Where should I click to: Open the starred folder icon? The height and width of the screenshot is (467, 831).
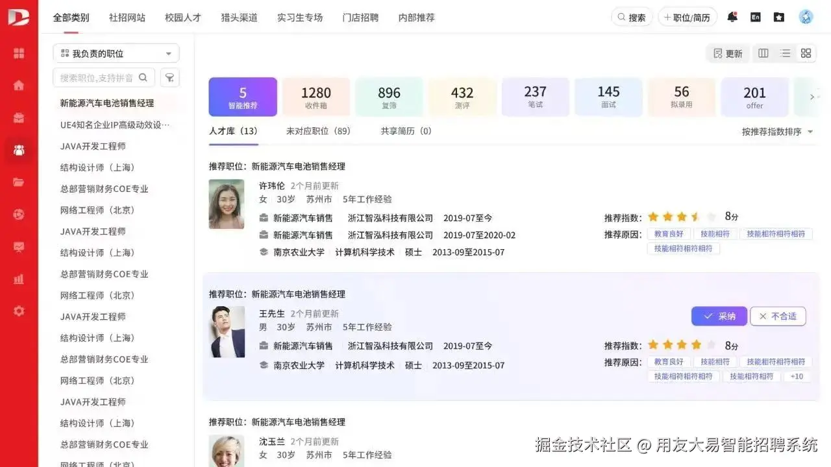coord(779,18)
